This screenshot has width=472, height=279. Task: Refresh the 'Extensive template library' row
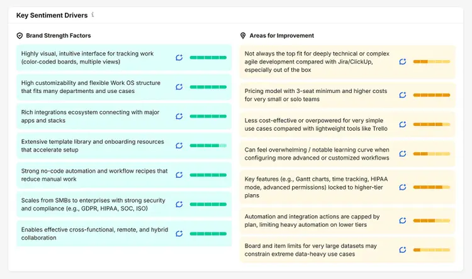(179, 146)
